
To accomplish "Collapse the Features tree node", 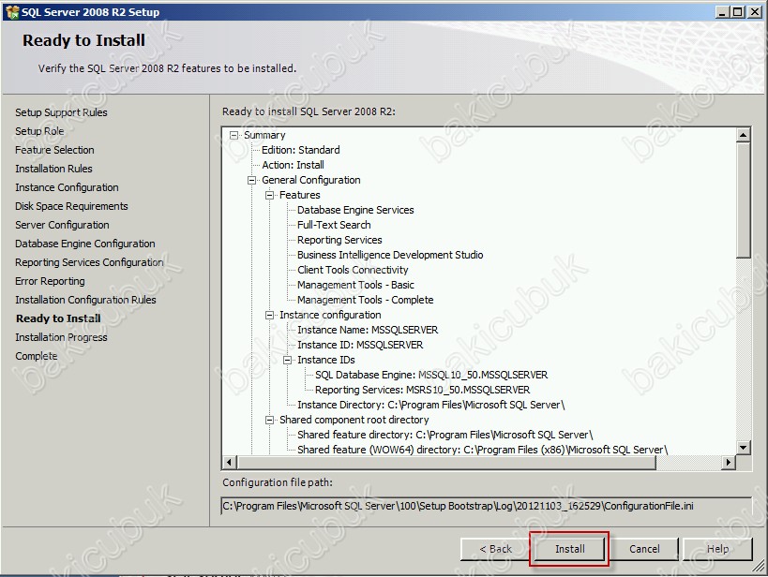I will [269, 195].
